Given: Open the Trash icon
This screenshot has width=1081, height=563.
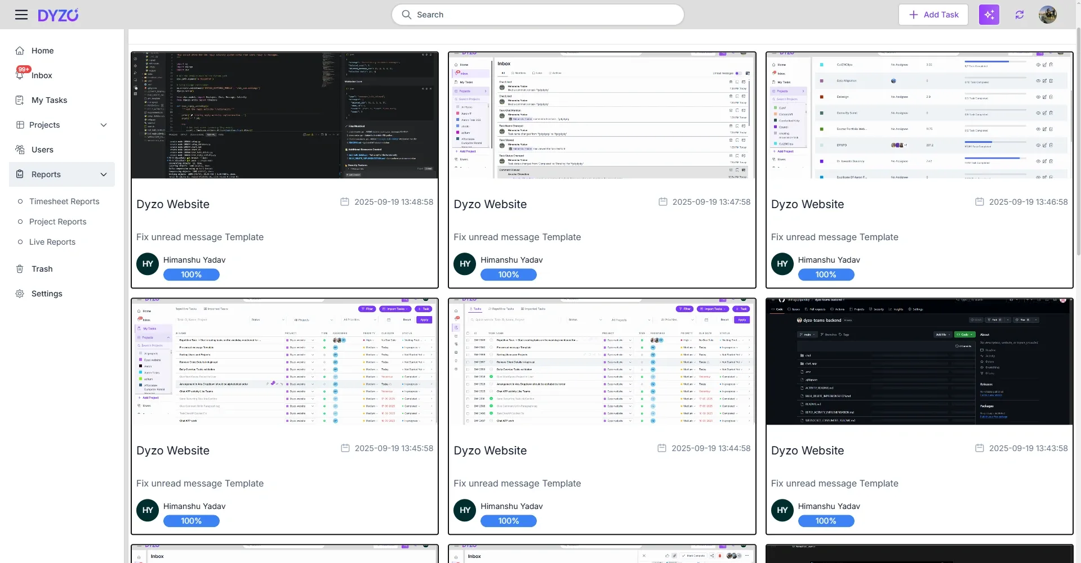Looking at the screenshot, I should pyautogui.click(x=20, y=269).
